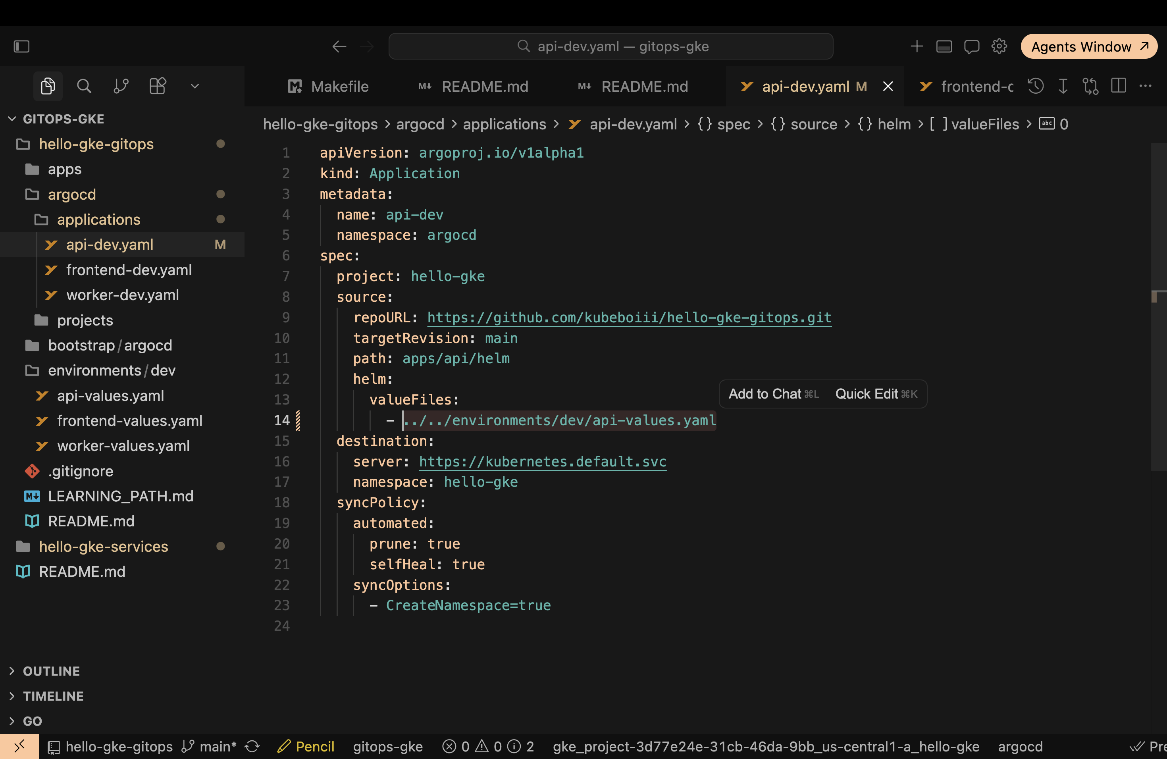This screenshot has width=1167, height=759.
Task: Click the gke_project kube context status item
Action: click(x=766, y=747)
